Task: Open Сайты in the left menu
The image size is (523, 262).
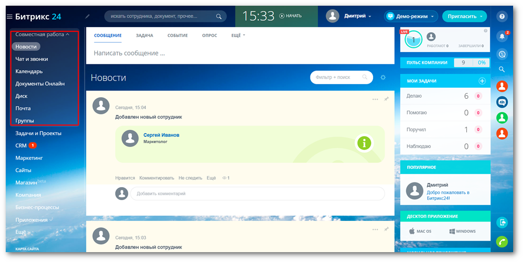Action: 23,170
